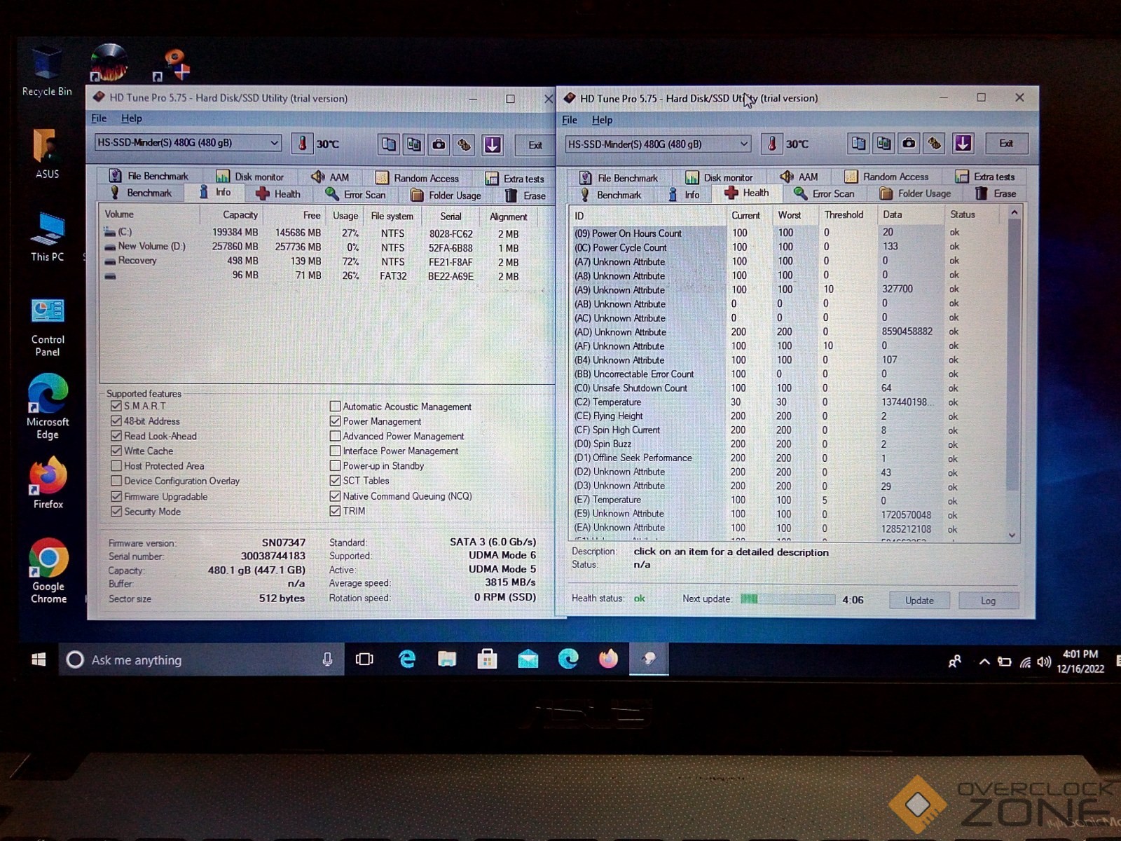Open options wrench icon in left window
This screenshot has width=1121, height=841.
(464, 144)
